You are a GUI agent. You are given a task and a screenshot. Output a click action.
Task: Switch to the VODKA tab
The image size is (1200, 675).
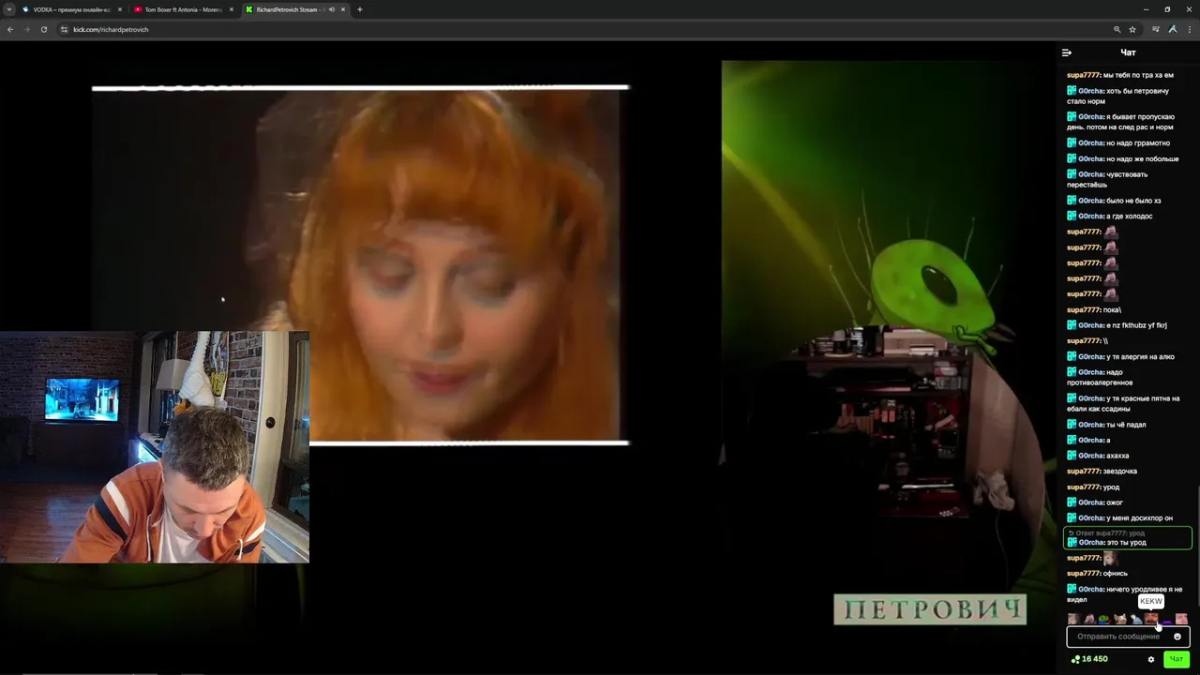coord(71,9)
